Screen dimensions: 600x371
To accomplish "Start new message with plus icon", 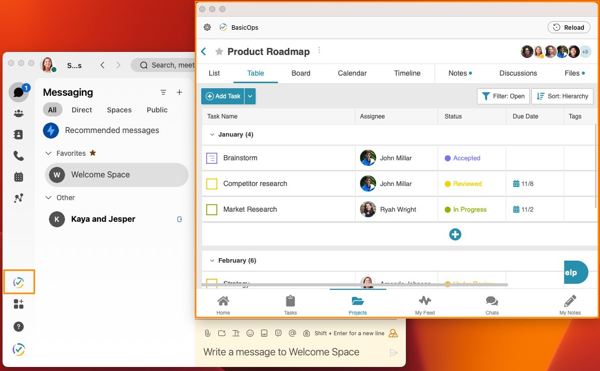I will pos(179,92).
